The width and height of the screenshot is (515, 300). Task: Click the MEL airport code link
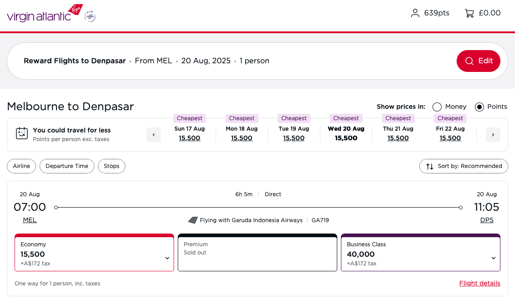click(x=30, y=220)
